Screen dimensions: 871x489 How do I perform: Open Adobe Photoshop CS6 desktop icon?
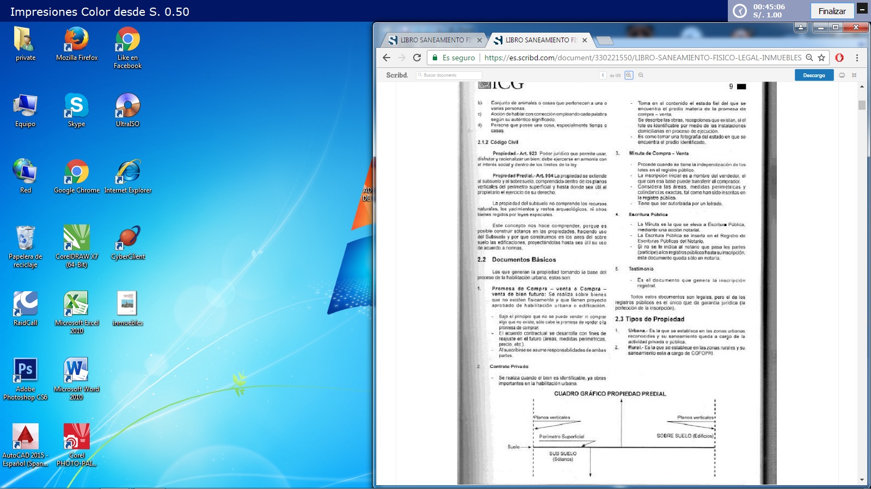[x=25, y=372]
